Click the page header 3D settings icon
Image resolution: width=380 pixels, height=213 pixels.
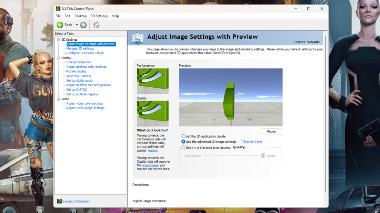pos(138,38)
